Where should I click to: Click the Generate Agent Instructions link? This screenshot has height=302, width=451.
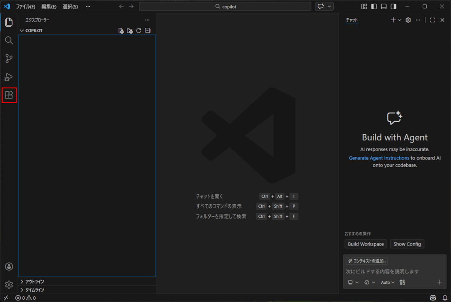379,158
